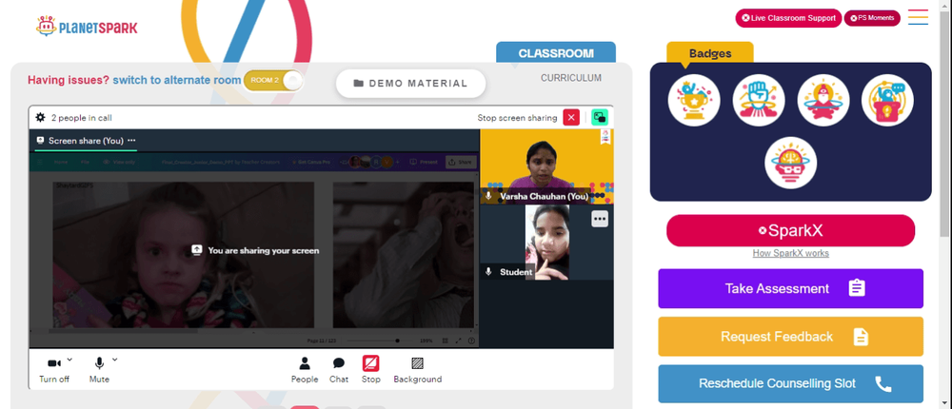Go to the PlanetSpark logo home
The image size is (952, 409).
pos(87,27)
